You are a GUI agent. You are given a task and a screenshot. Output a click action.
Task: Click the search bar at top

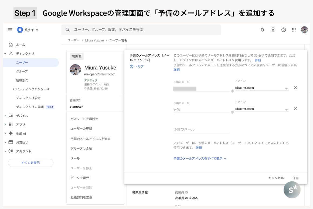[141, 30]
